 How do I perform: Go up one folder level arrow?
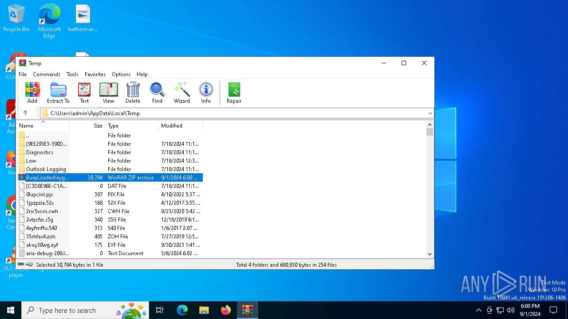[25, 113]
